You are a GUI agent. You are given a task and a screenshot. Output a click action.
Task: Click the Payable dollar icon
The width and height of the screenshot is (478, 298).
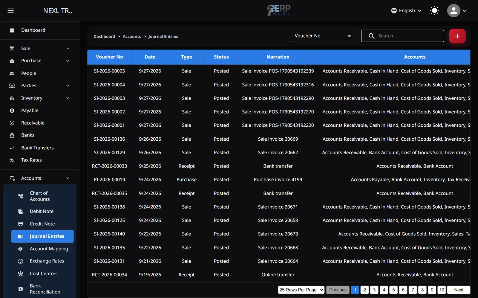[12, 111]
